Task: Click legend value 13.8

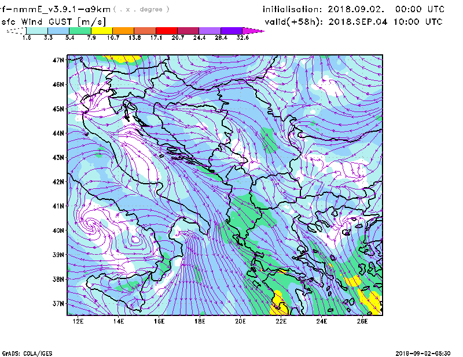Action: click(135, 38)
